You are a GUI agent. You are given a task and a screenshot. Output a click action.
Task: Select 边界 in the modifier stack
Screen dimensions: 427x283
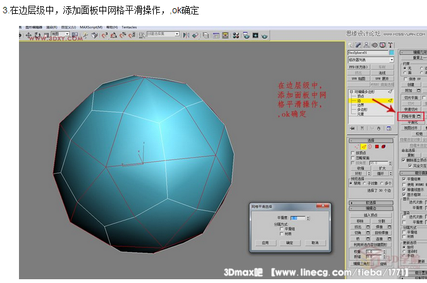point(361,105)
